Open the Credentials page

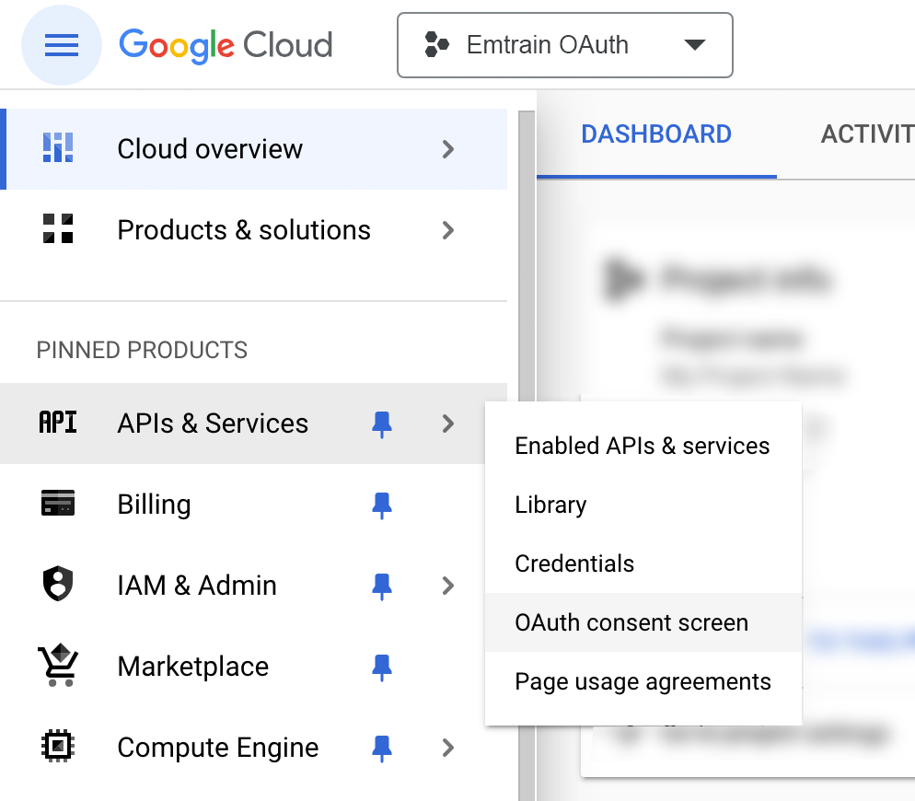(574, 563)
